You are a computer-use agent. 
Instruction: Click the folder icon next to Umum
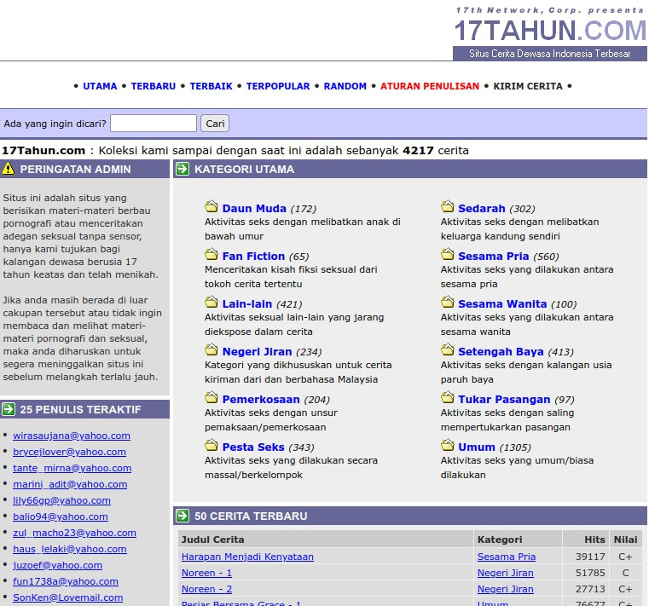coord(448,446)
